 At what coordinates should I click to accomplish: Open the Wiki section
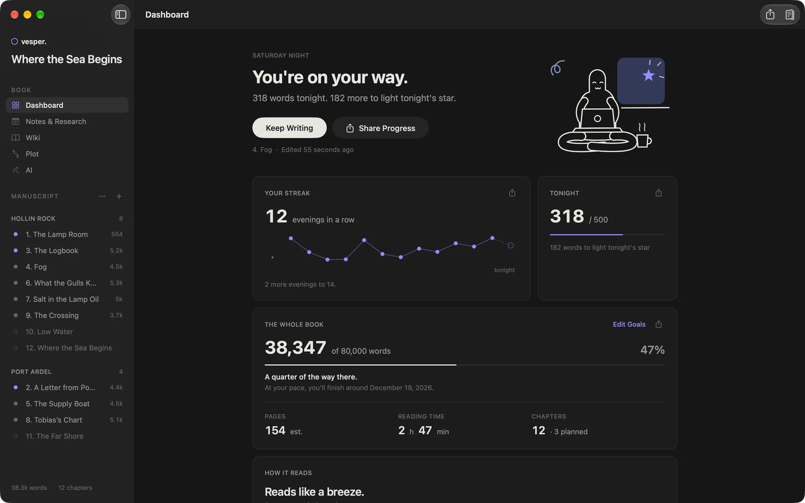tap(67, 138)
